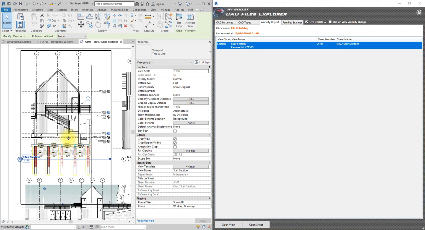This screenshot has height=230, width=425.
Task: Click the Rotate tool icon
Action: (x=98, y=25)
